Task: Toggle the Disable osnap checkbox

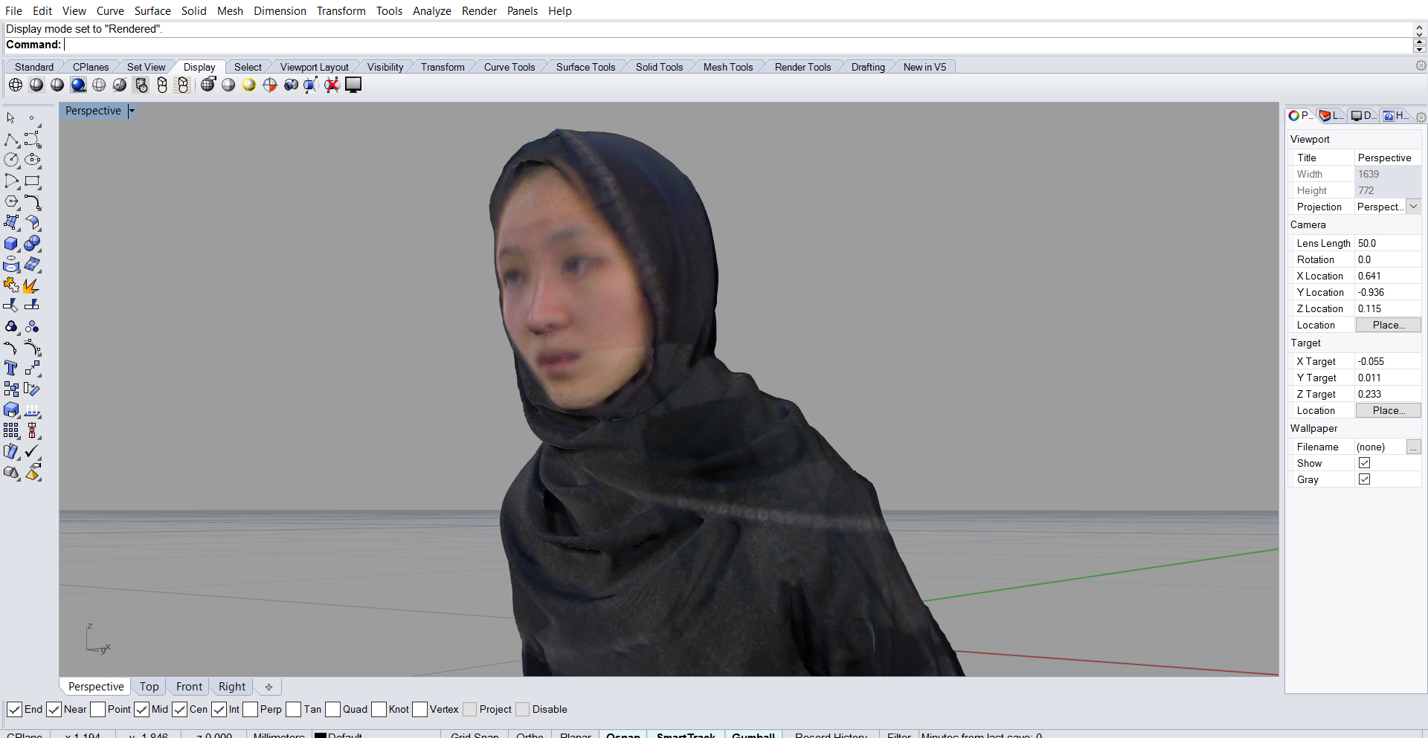Action: pyautogui.click(x=522, y=710)
